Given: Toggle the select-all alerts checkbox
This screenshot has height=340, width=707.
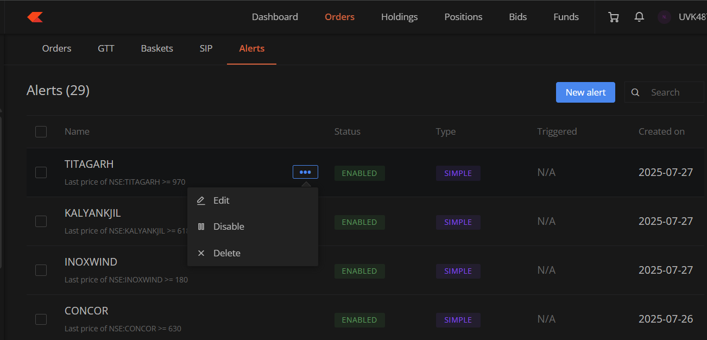Looking at the screenshot, I should [41, 131].
